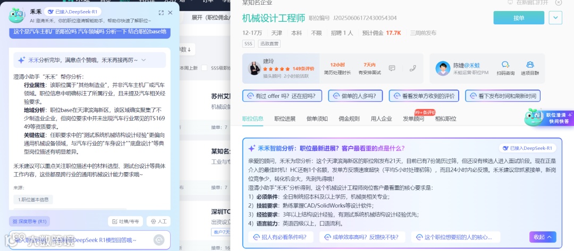The width and height of the screenshot is (574, 251).
Task: Click the 禾禾 frog mascot avatar
Action: tap(17, 16)
